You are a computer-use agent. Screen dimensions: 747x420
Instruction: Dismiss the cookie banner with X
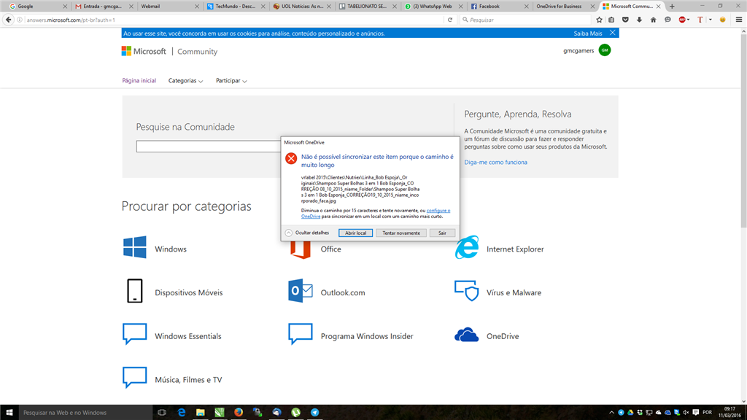[x=612, y=33]
